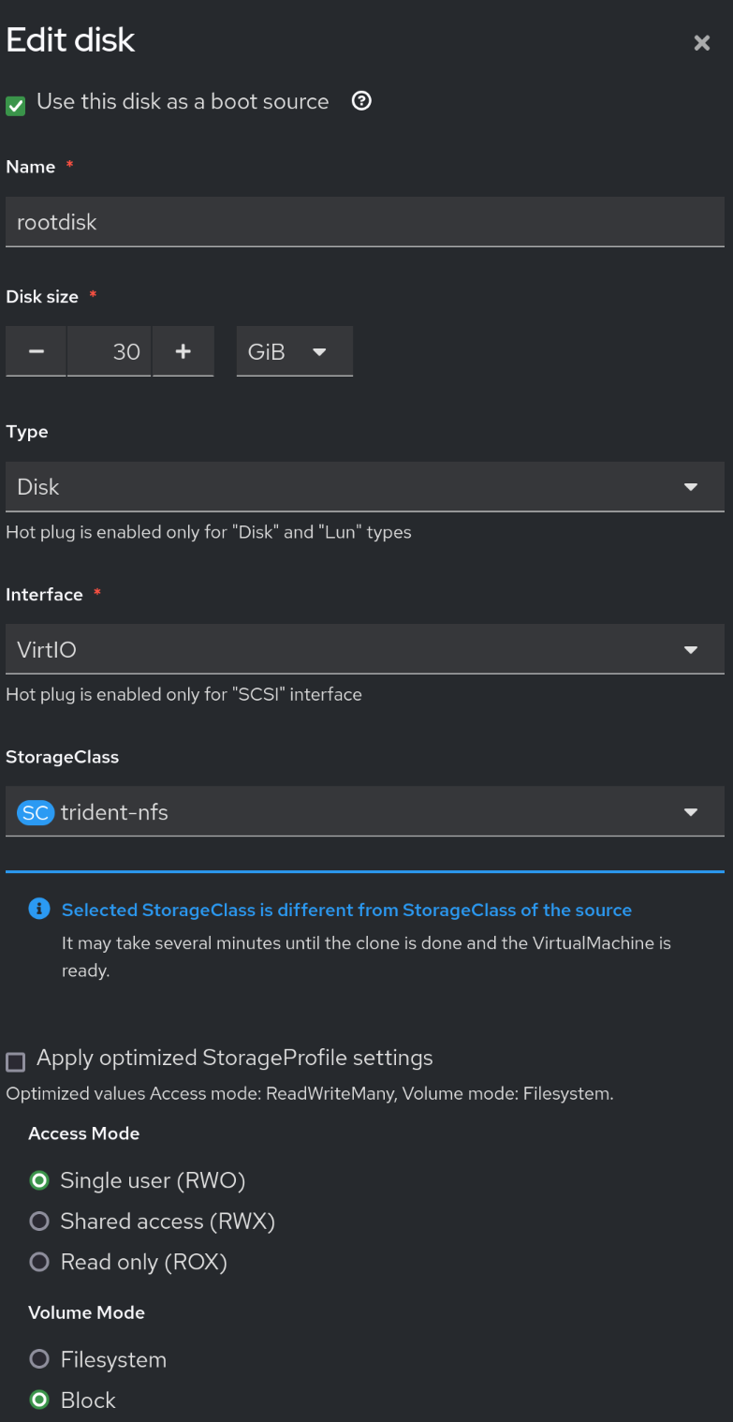
Task: Click the SC badge icon for trident-nfs
Action: point(36,812)
